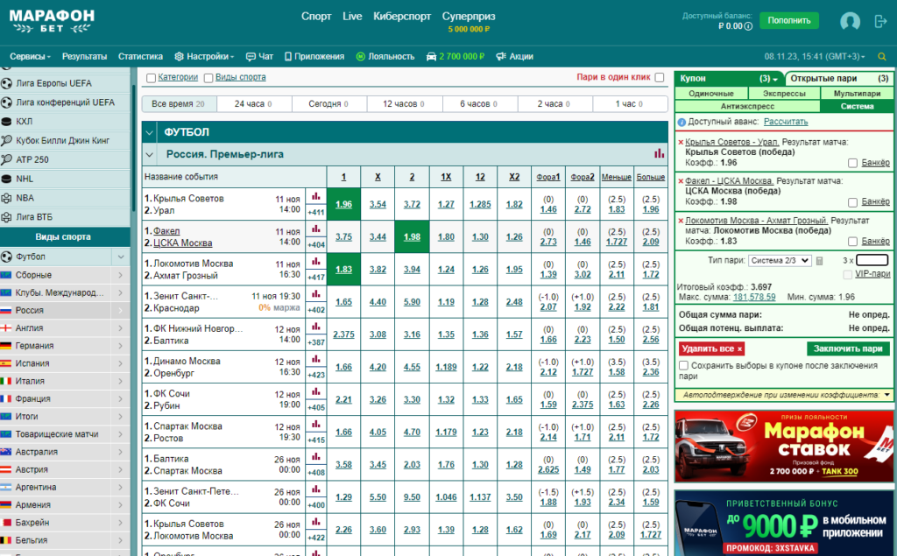Click Удалить все button
Image resolution: width=897 pixels, height=556 pixels.
[x=711, y=348]
